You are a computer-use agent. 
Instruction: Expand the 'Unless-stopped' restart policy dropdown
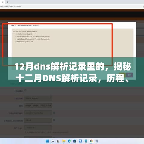pos(38,98)
